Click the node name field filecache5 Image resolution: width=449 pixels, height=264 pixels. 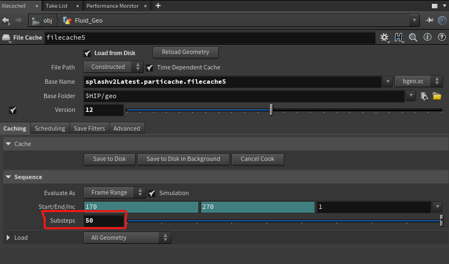tap(209, 37)
